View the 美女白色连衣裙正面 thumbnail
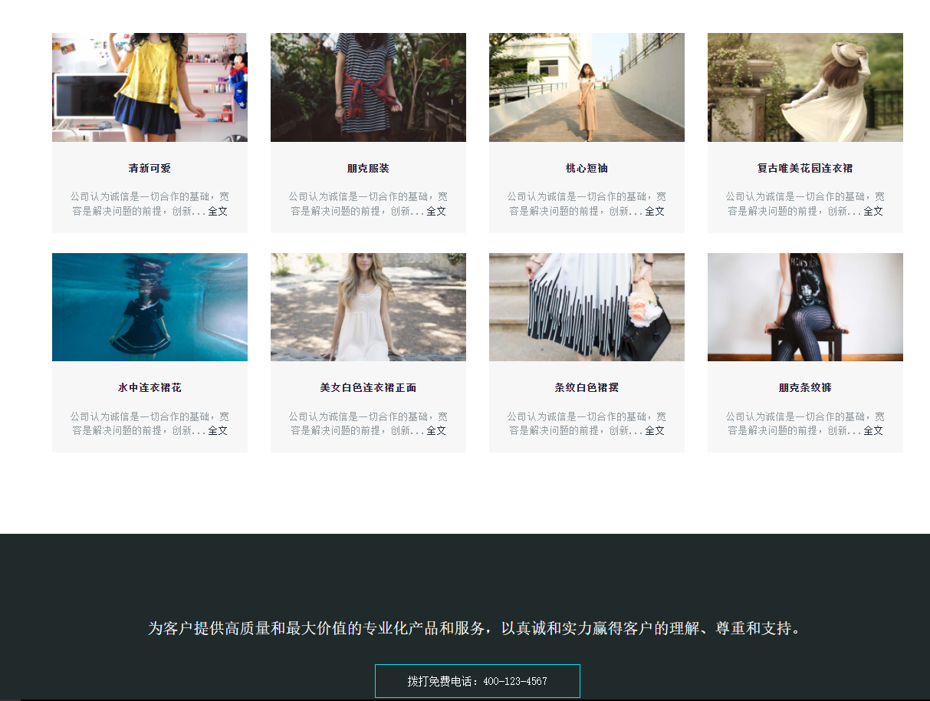Screen dimensions: 930x701 pyautogui.click(x=368, y=307)
